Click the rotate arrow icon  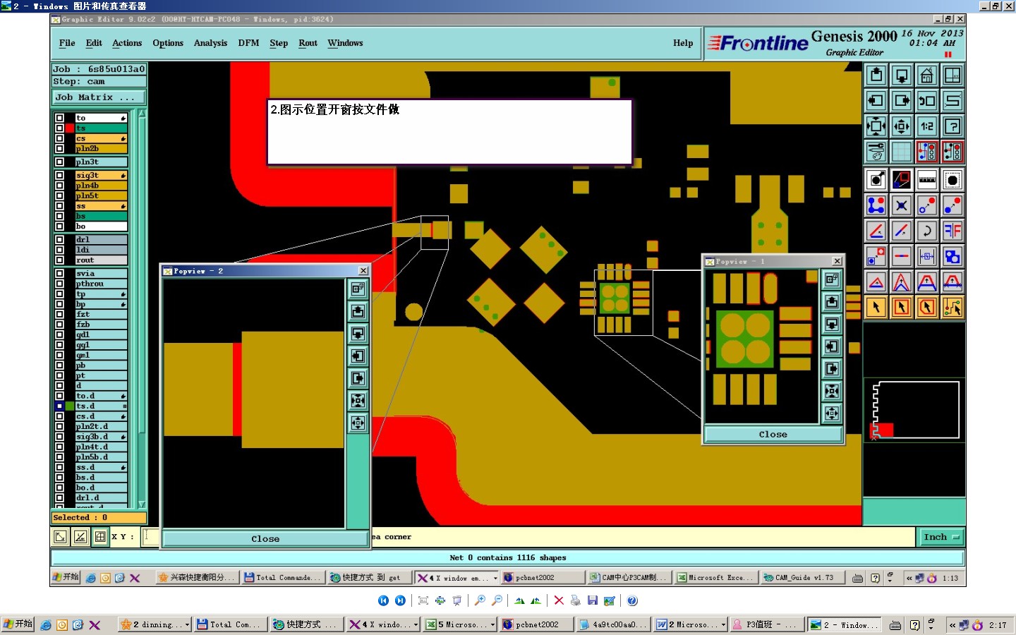926,231
